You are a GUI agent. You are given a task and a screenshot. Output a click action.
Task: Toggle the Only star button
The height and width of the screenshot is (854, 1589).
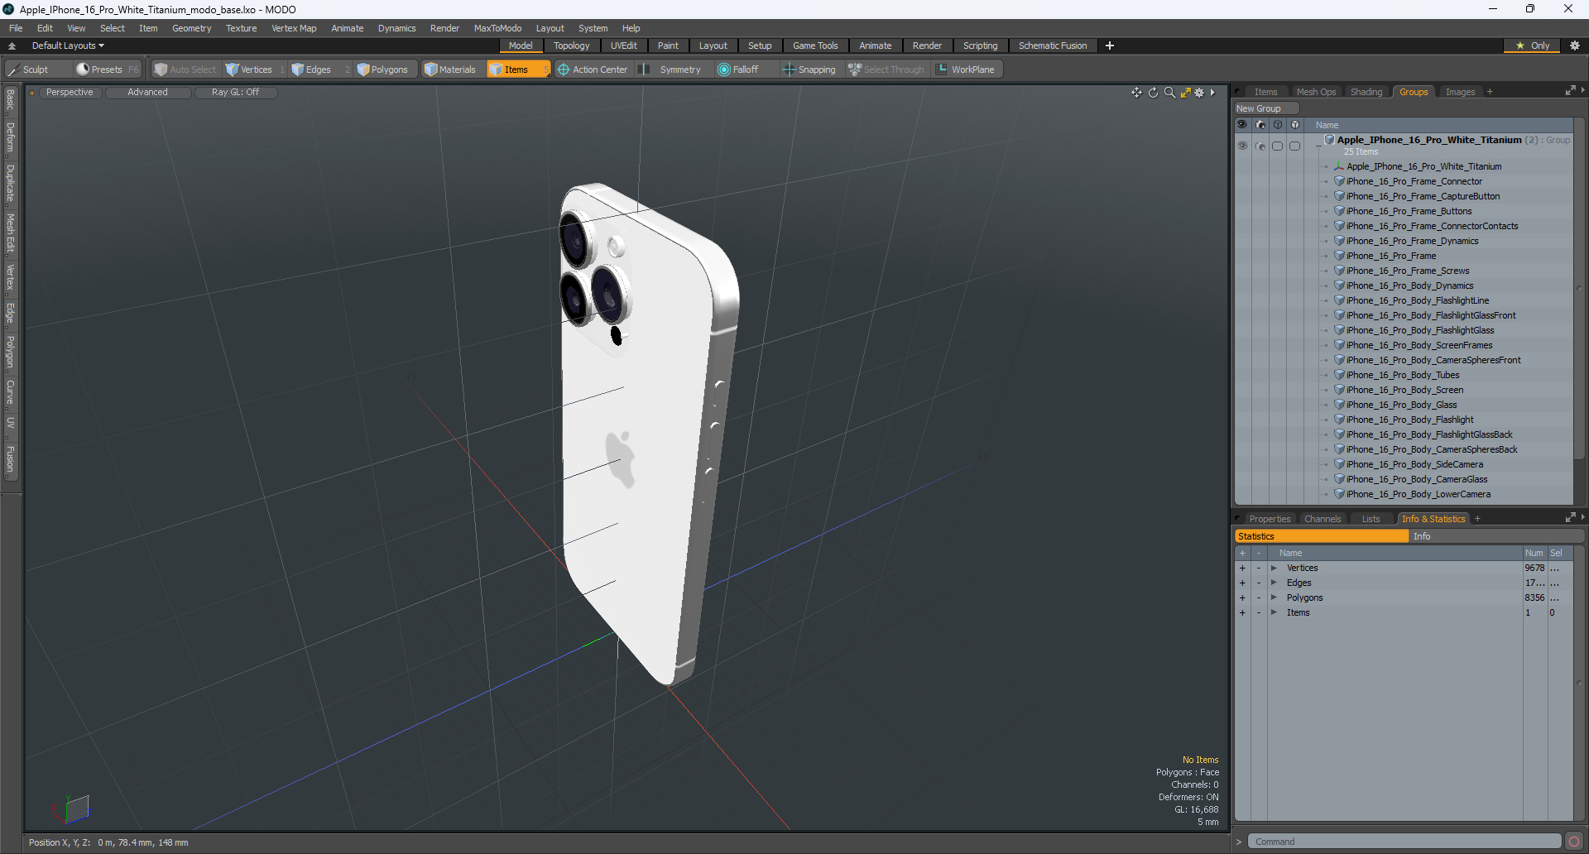pos(1532,46)
